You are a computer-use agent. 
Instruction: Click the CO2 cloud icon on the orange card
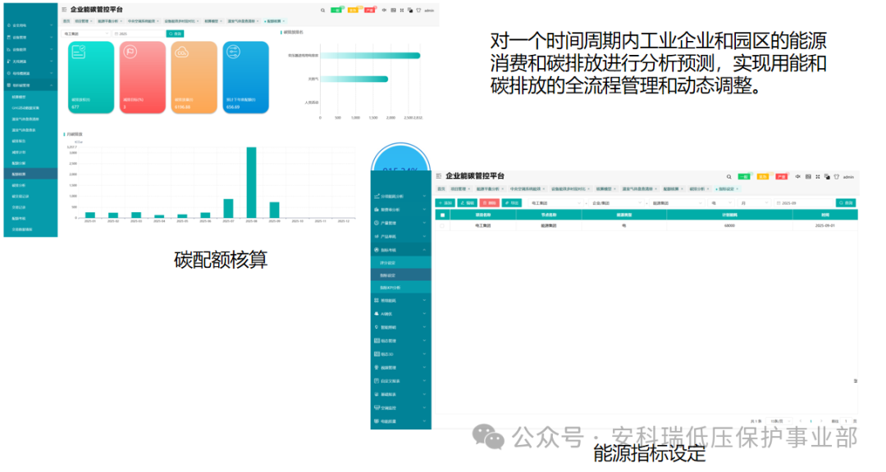[182, 52]
